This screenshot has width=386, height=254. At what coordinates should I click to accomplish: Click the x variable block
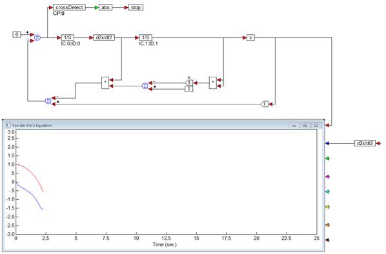250,37
